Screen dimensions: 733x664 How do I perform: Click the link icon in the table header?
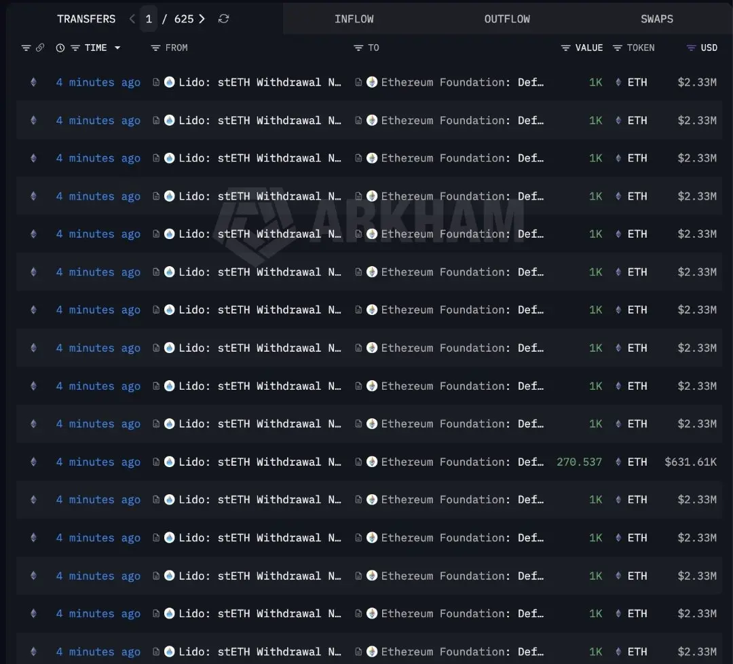coord(40,48)
